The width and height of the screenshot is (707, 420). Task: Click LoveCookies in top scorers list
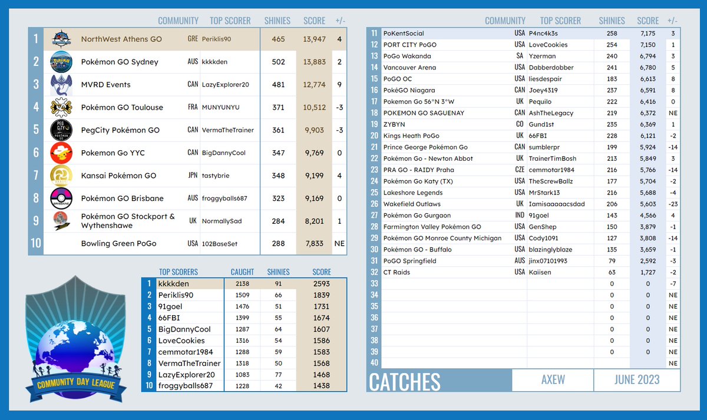pos(181,340)
